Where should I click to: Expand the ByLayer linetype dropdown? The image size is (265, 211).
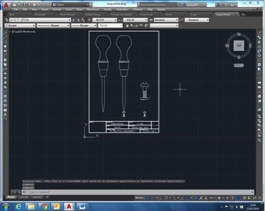pos(53,26)
